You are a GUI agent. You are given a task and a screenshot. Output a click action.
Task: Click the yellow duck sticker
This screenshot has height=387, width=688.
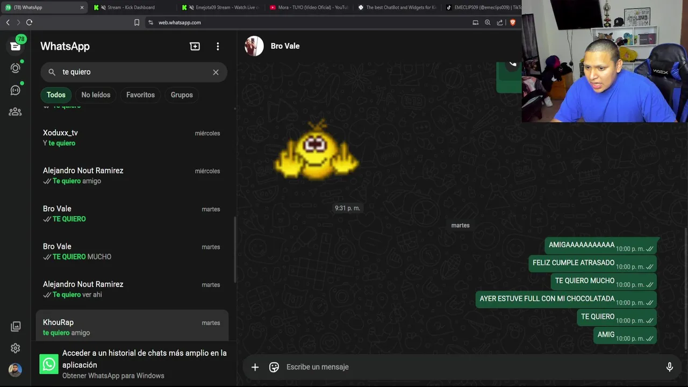click(317, 150)
